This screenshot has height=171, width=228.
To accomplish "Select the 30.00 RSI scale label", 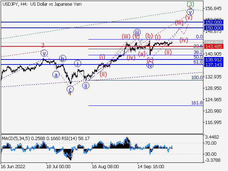I will click(211, 154).
